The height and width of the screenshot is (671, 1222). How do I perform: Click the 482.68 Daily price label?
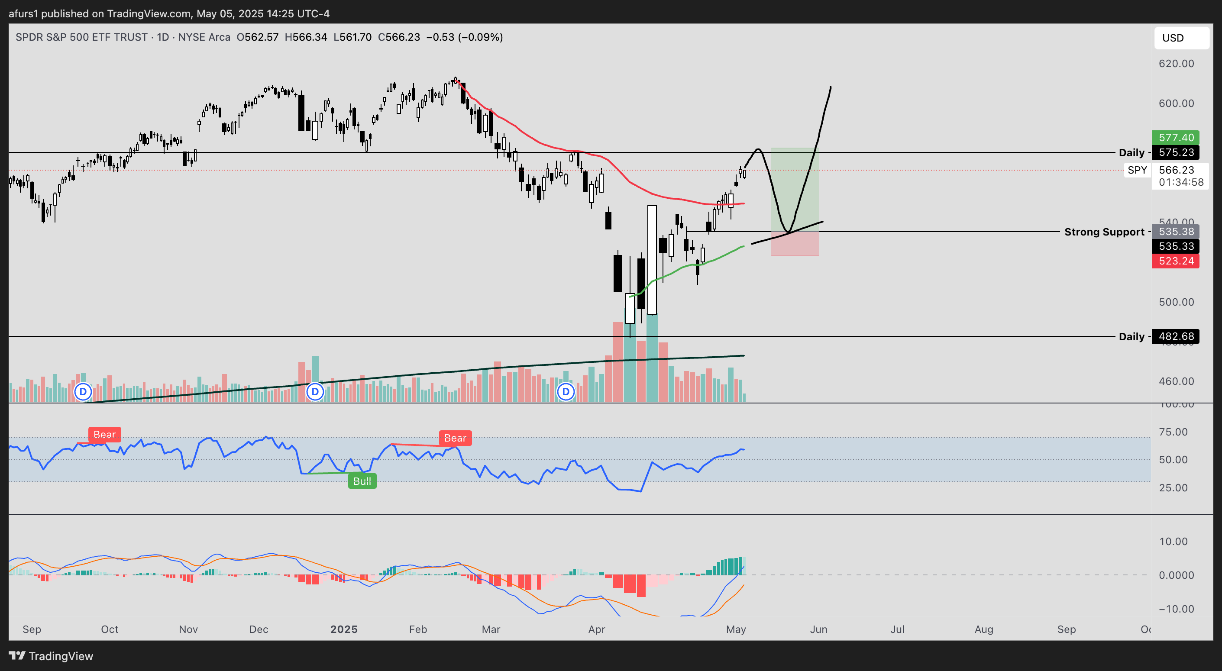[x=1176, y=336]
